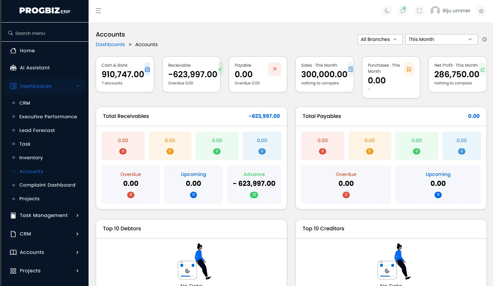The height and width of the screenshot is (286, 493).
Task: Open the chat notifications icon
Action: click(403, 11)
